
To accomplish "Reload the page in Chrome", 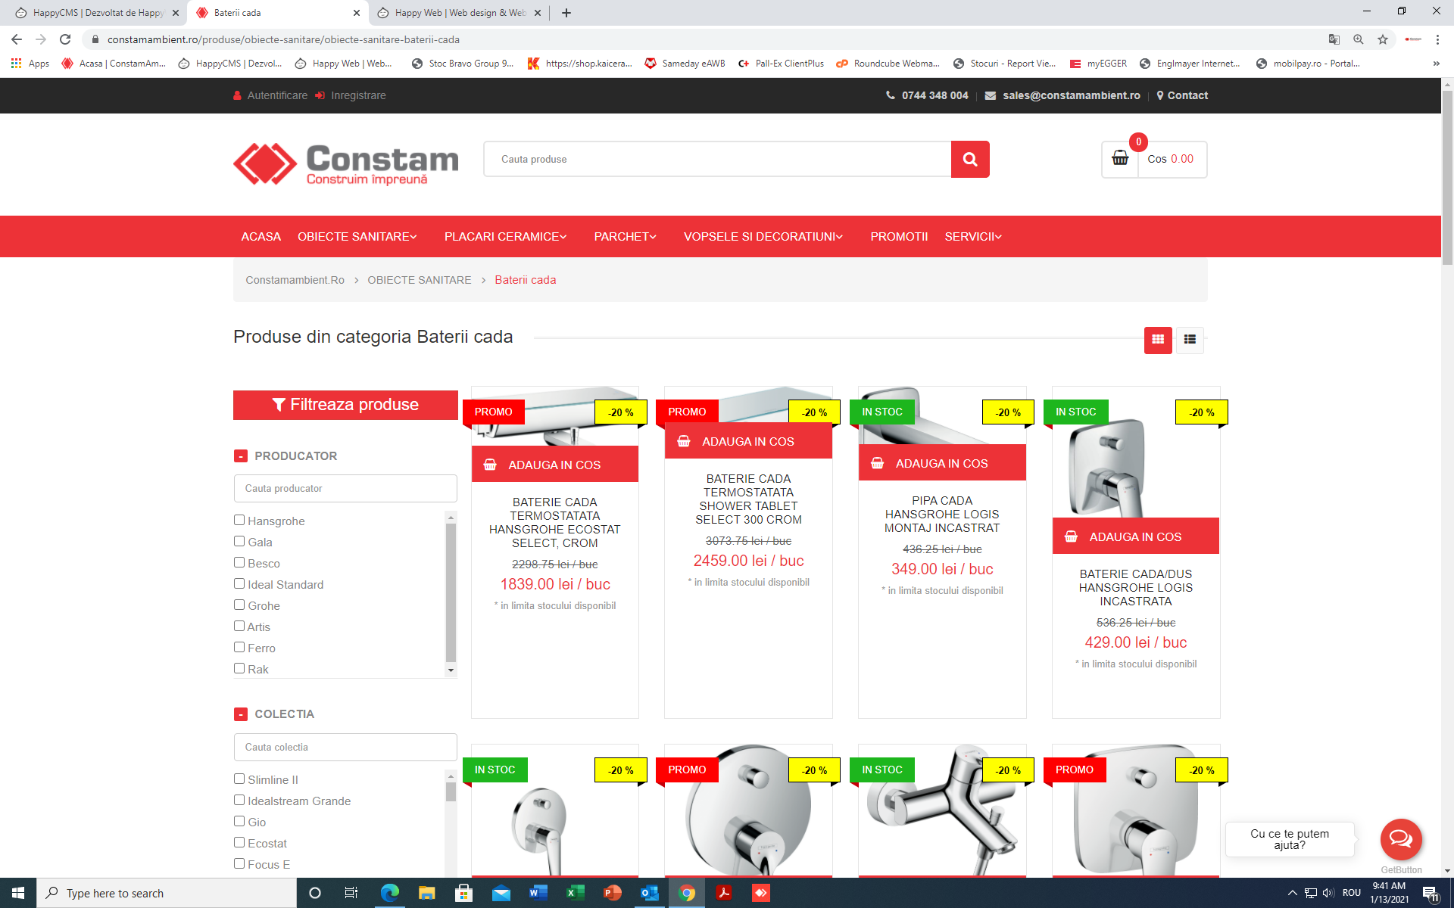I will point(65,39).
